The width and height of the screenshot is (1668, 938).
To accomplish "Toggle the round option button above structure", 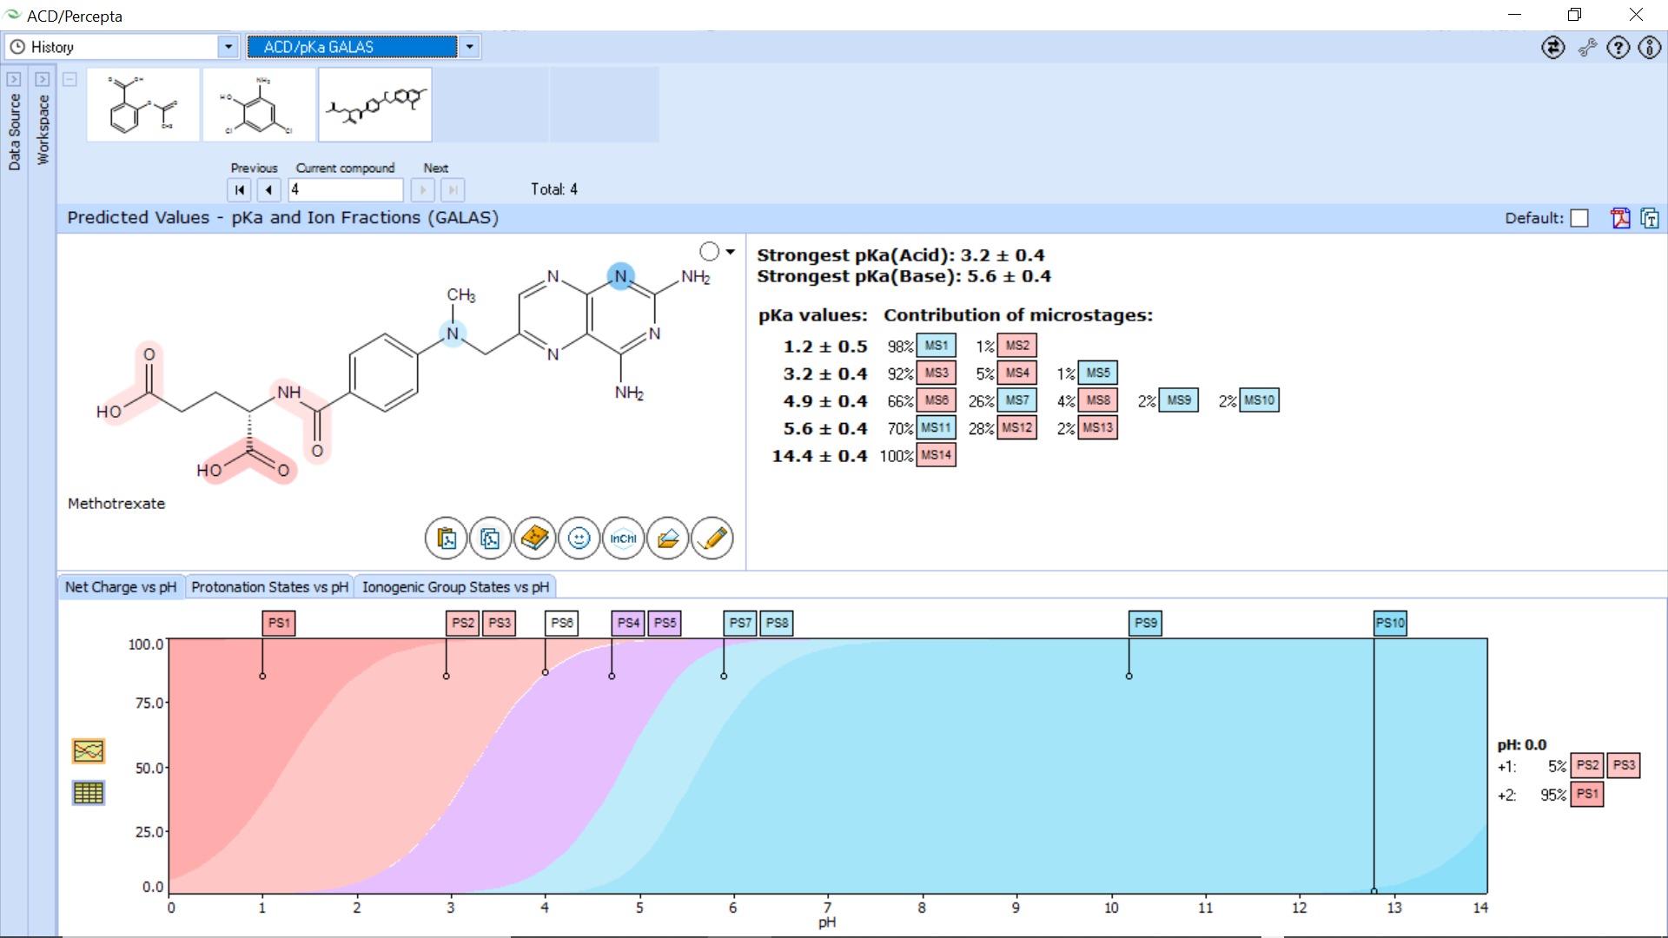I will 710,252.
